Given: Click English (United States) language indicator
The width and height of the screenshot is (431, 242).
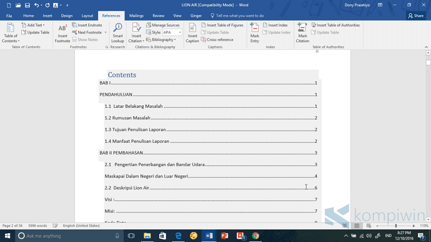Looking at the screenshot, I should [81, 226].
